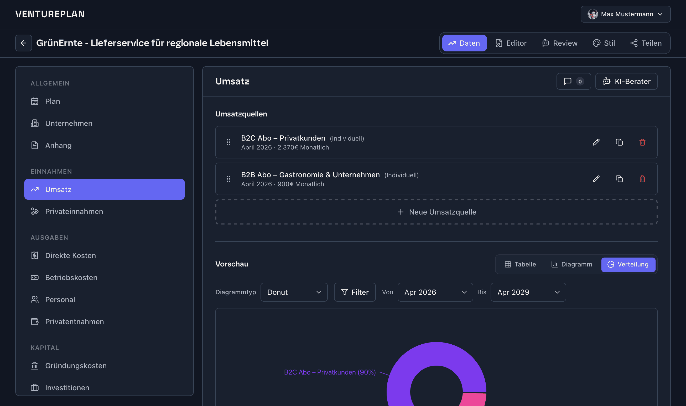Click the B2C Abo – Privatkunden (90%) chart label
Screen dimensions: 686x406
coord(330,372)
